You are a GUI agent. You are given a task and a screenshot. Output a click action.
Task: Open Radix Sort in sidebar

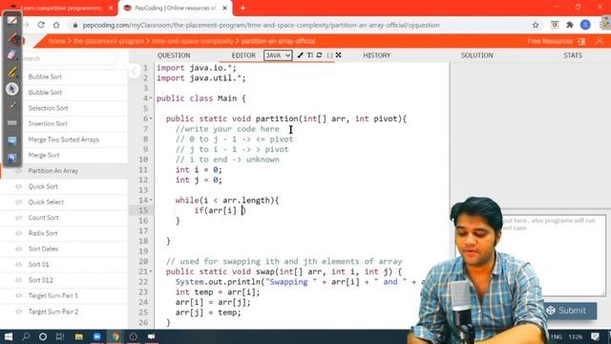[x=43, y=233]
